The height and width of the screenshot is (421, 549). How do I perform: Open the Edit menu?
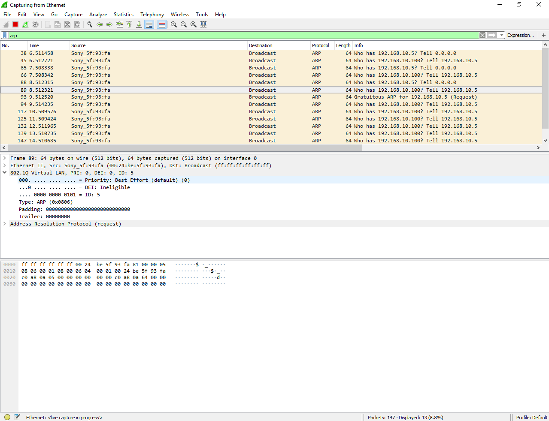[x=22, y=15]
